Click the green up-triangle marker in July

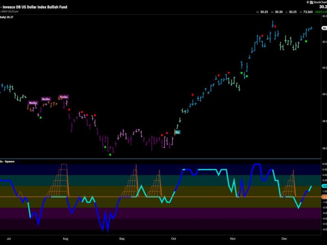[40, 118]
